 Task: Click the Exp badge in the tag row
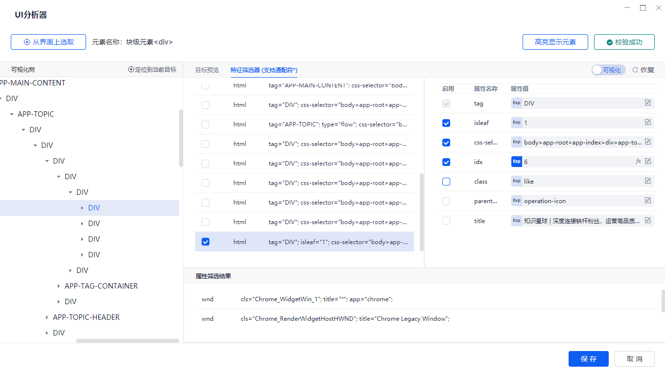(x=517, y=103)
